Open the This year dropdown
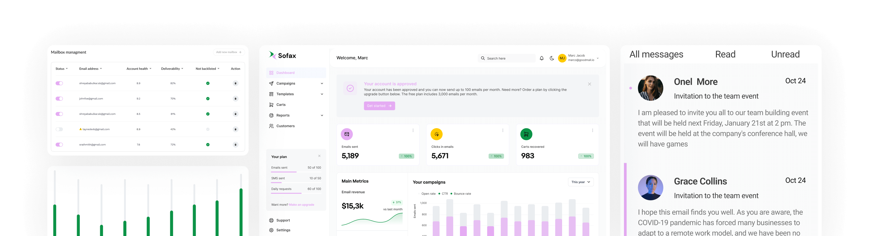Viewport: 869px width, 236px height. click(x=581, y=182)
